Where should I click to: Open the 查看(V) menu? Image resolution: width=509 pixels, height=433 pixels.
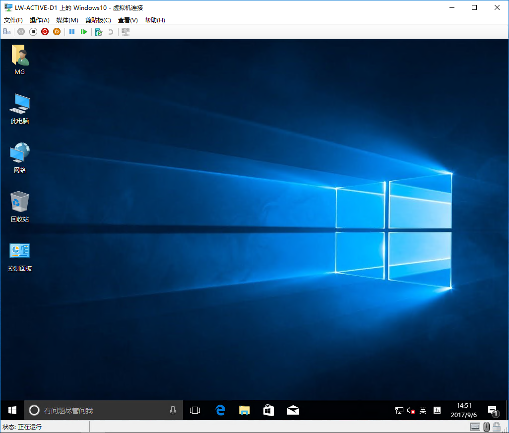[x=128, y=20]
